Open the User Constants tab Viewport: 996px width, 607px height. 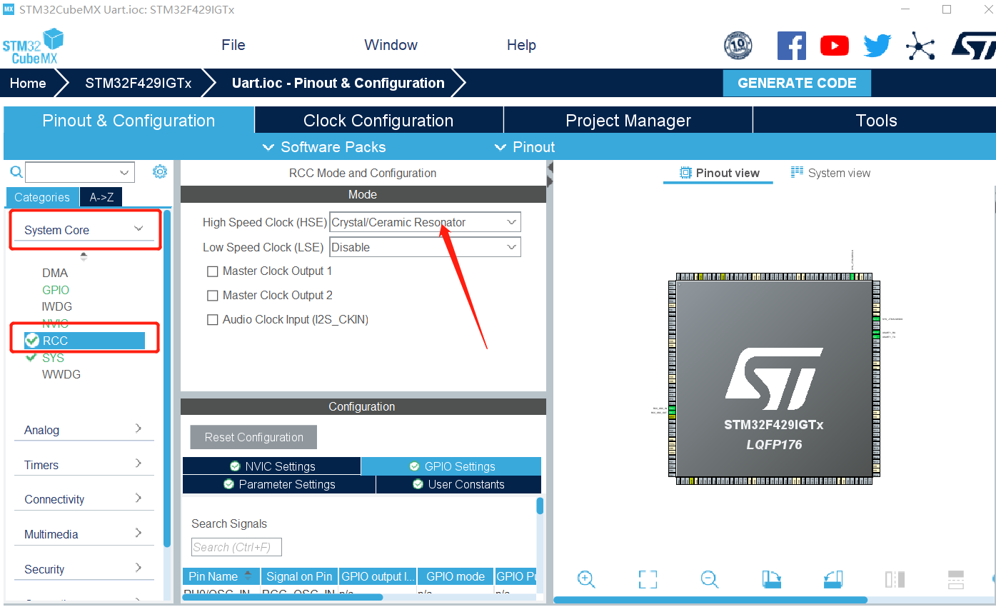click(x=458, y=484)
